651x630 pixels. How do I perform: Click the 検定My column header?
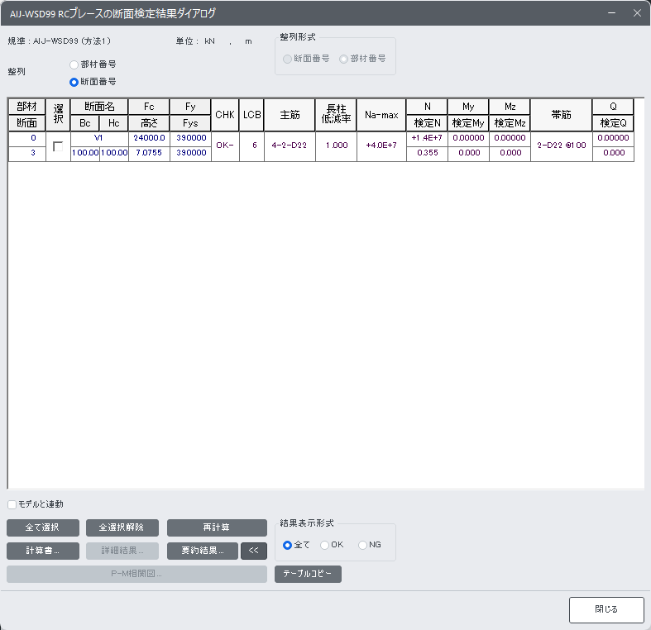tap(468, 123)
